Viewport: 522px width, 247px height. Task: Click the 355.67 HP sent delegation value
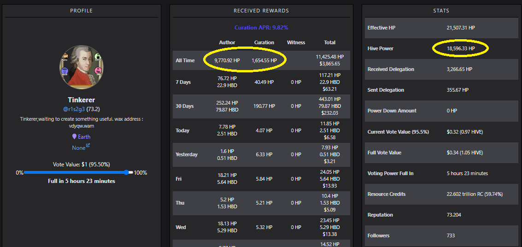[x=457, y=90]
